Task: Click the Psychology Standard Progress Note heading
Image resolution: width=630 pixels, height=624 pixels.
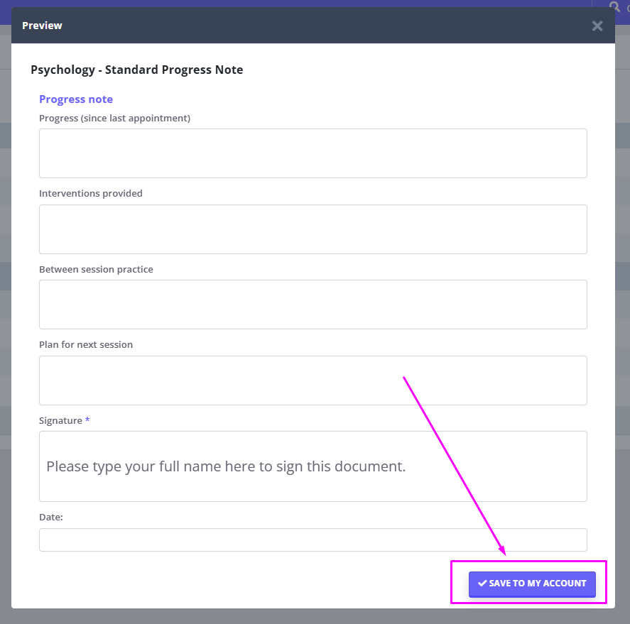Action: (x=136, y=70)
